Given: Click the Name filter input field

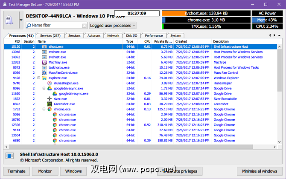Looking at the screenshot, I should click(56, 26).
